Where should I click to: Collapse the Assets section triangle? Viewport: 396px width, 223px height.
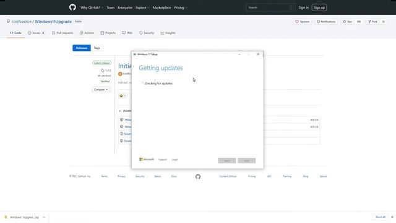pyautogui.click(x=120, y=111)
